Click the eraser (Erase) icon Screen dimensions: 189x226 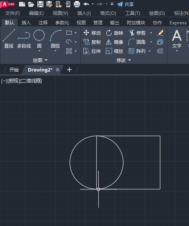[160, 33]
